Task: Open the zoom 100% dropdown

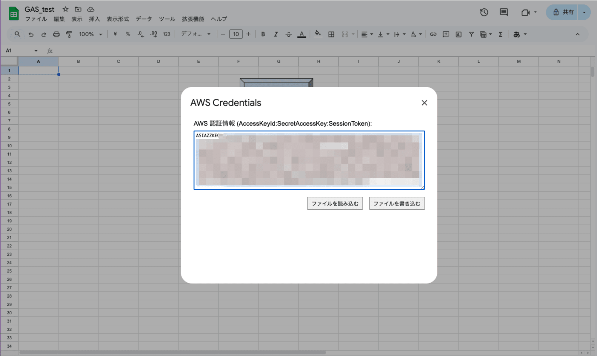Action: coord(90,34)
